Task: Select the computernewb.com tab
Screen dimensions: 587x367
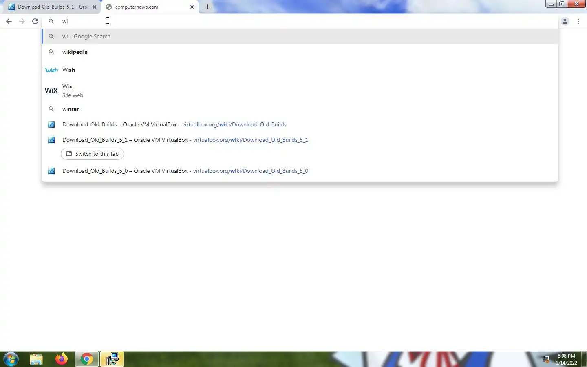Action: click(x=150, y=7)
